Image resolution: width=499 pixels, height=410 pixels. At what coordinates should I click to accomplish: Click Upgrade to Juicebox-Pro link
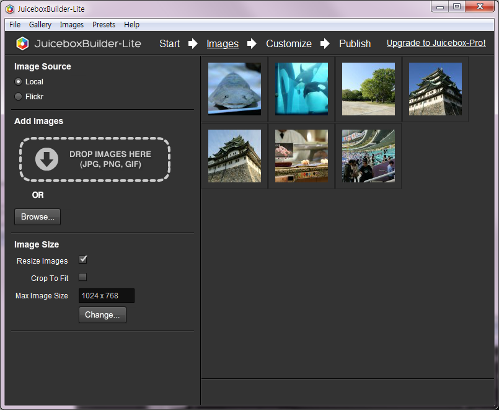point(436,43)
